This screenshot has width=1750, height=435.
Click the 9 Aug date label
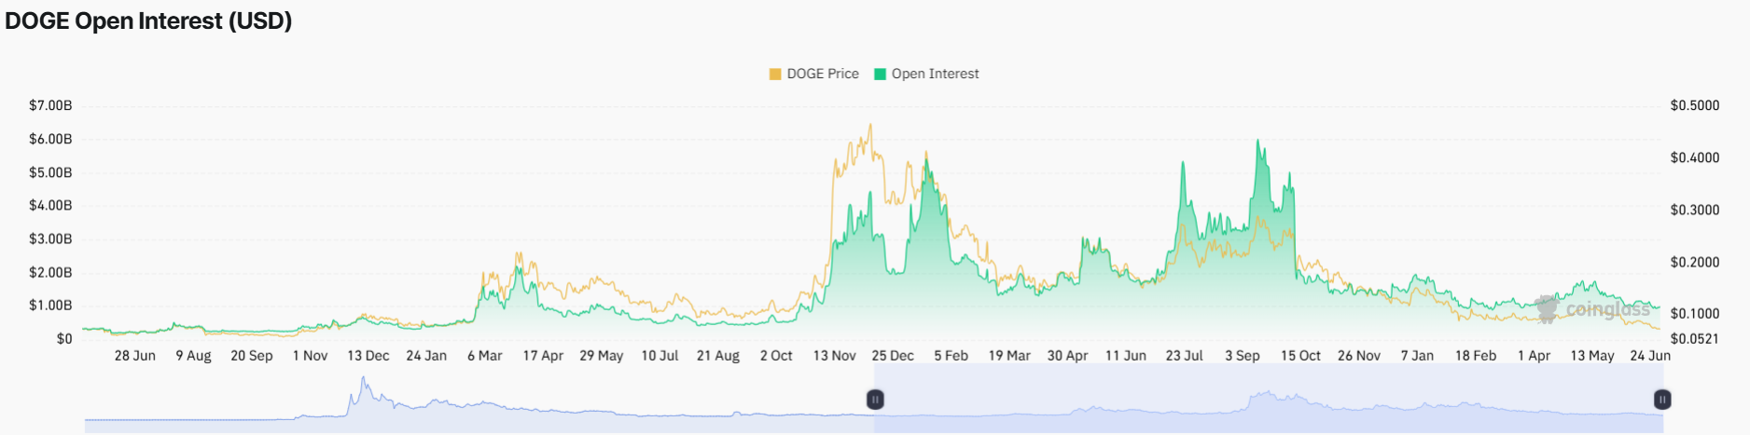click(x=193, y=356)
